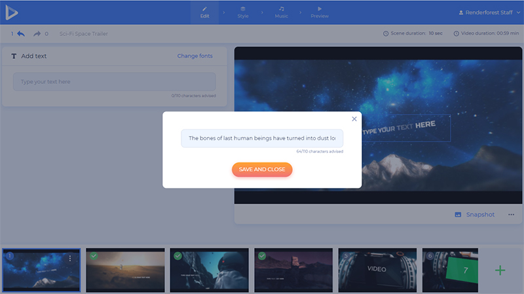Screen dimensions: 524x294
Task: Click the Snapshot image icon
Action: click(x=458, y=215)
